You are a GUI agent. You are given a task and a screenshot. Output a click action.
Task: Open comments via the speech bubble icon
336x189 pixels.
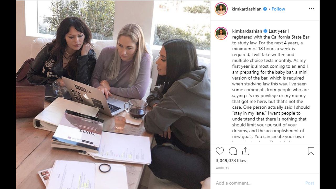(x=233, y=151)
